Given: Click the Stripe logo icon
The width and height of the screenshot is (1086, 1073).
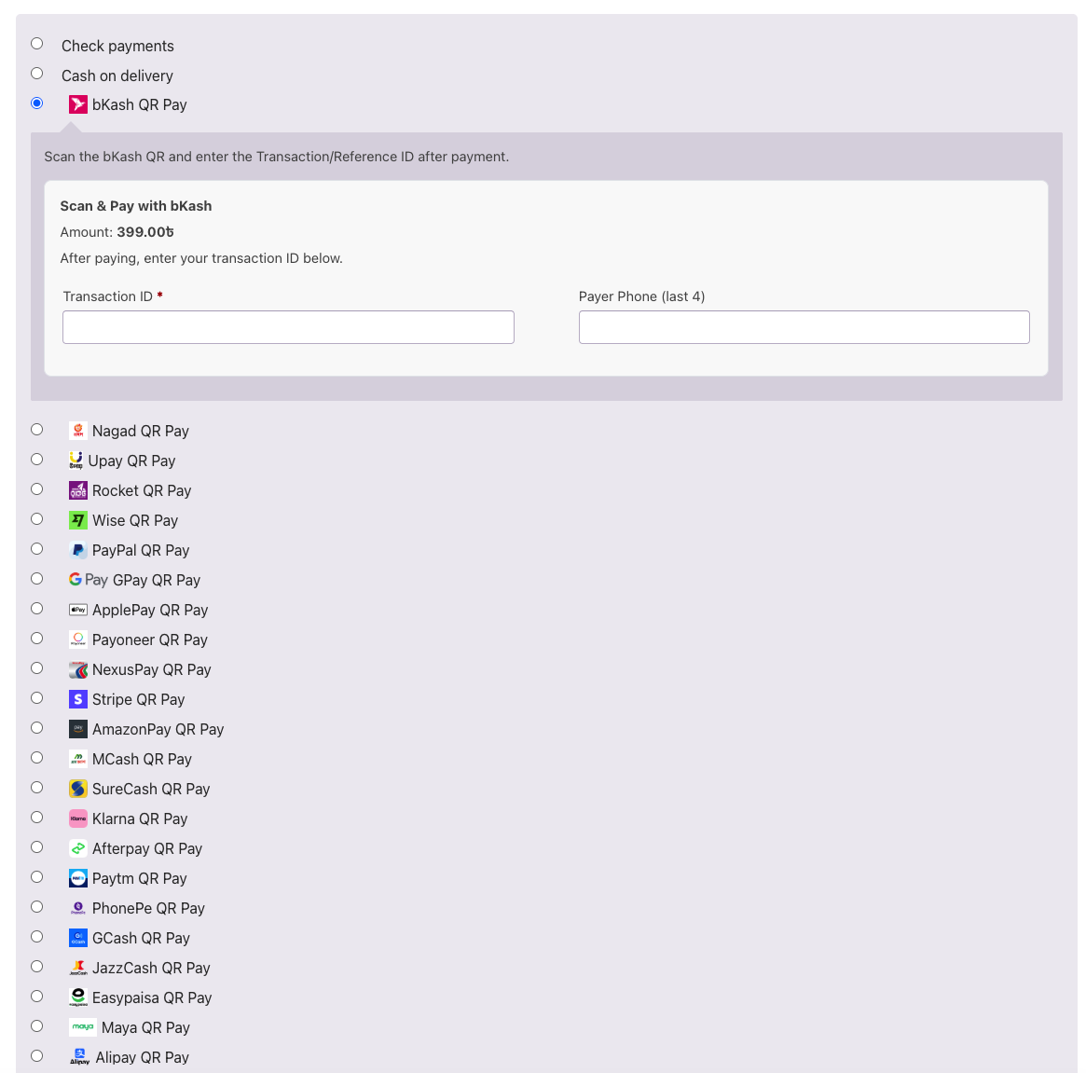Looking at the screenshot, I should pos(77,698).
